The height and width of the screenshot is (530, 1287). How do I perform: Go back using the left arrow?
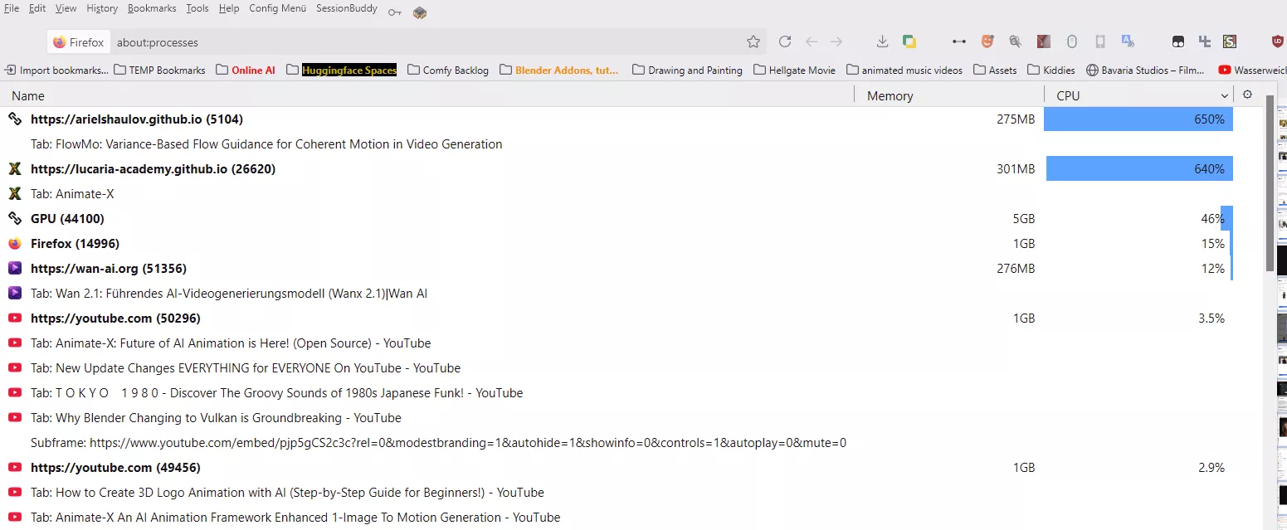pos(812,41)
